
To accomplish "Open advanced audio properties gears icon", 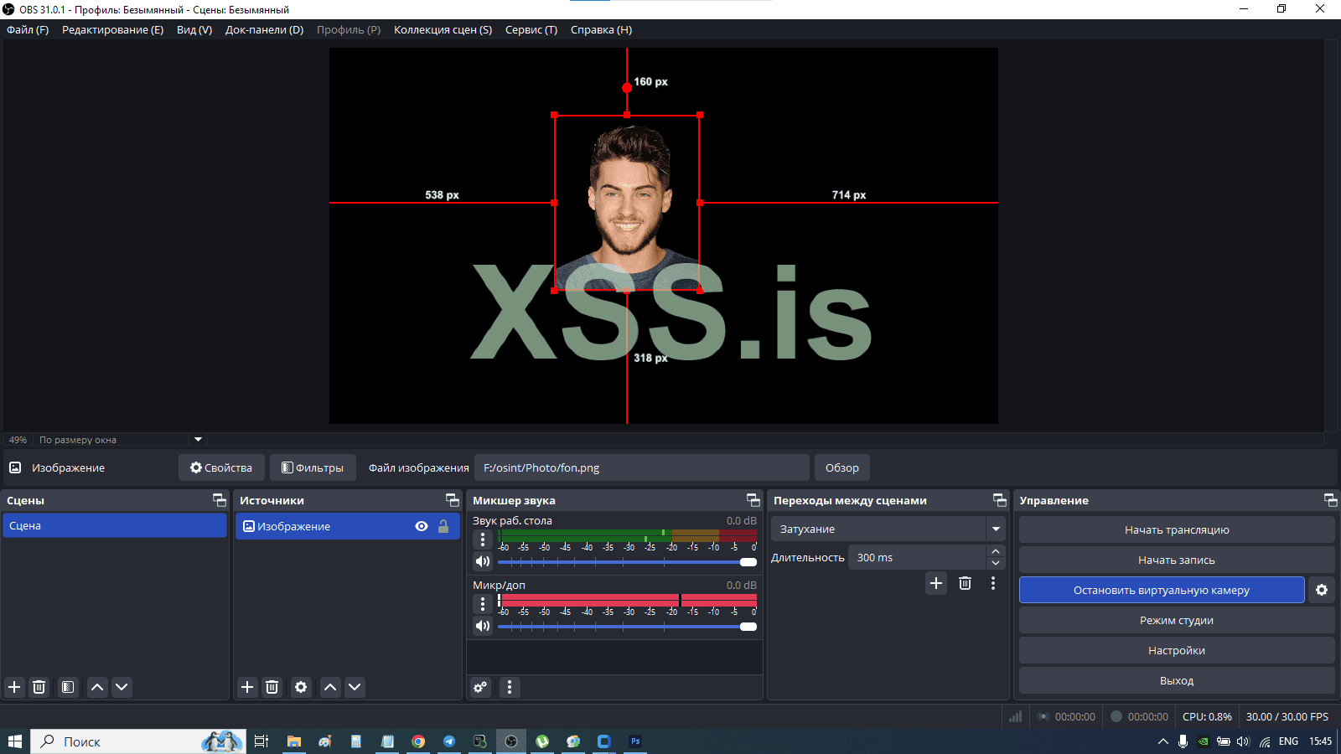I will tap(480, 687).
